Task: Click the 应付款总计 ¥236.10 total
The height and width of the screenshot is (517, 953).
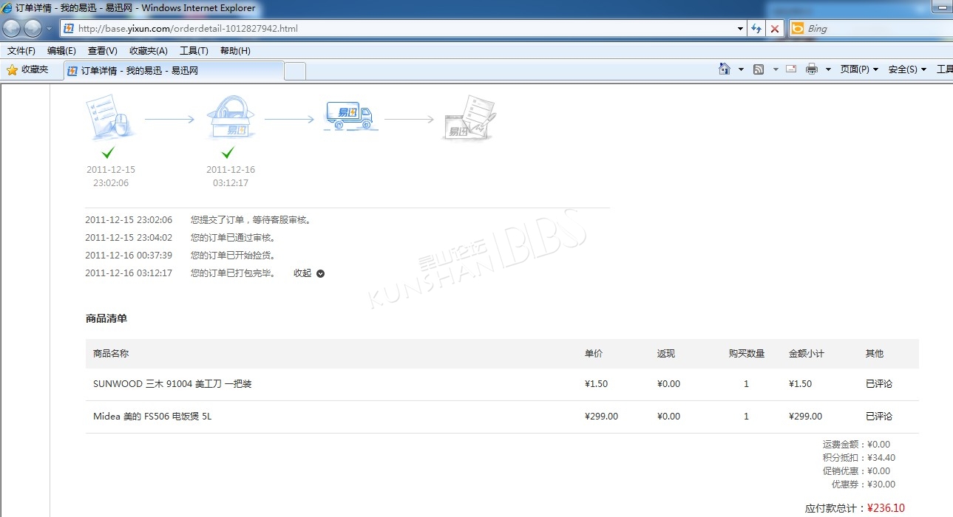Action: click(855, 508)
